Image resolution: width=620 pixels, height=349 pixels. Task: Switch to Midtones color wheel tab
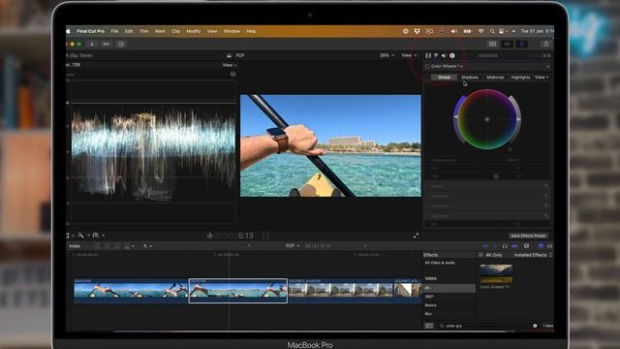click(495, 78)
